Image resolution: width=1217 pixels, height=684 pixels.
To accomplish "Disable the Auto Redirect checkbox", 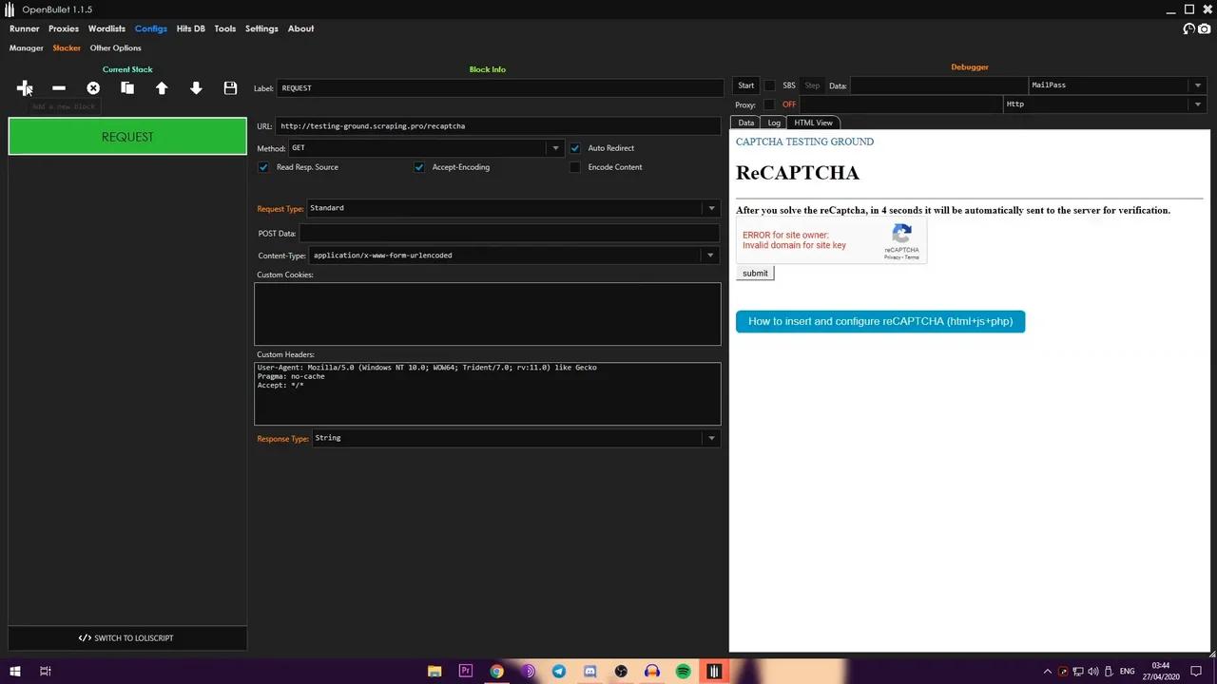I will [574, 147].
